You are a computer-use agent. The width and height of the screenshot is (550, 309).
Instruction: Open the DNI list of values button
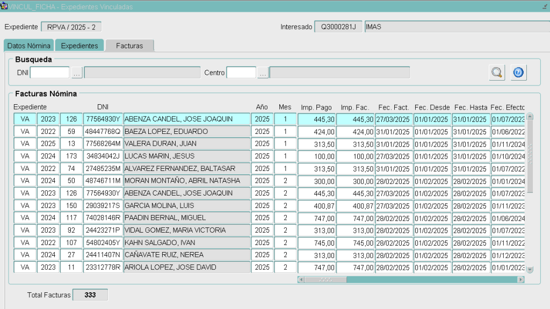pos(77,73)
